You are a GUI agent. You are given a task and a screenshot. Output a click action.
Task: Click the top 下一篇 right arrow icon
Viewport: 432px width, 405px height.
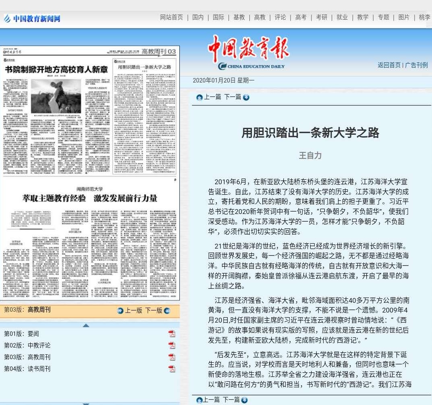tap(246, 97)
